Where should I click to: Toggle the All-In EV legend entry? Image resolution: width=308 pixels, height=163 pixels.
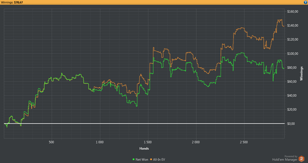point(158,159)
